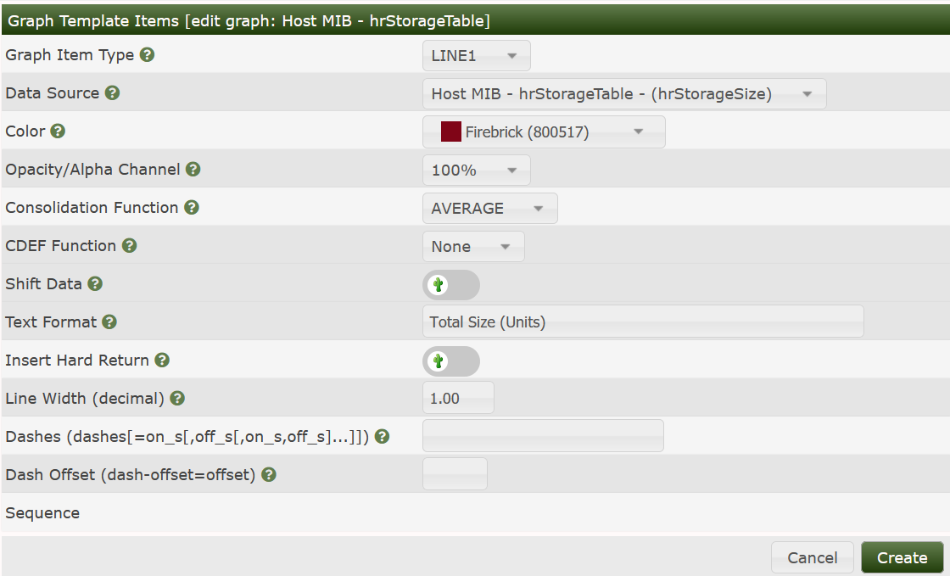This screenshot has width=950, height=576.
Task: Click the Firebrick color swatch
Action: pyautogui.click(x=451, y=132)
